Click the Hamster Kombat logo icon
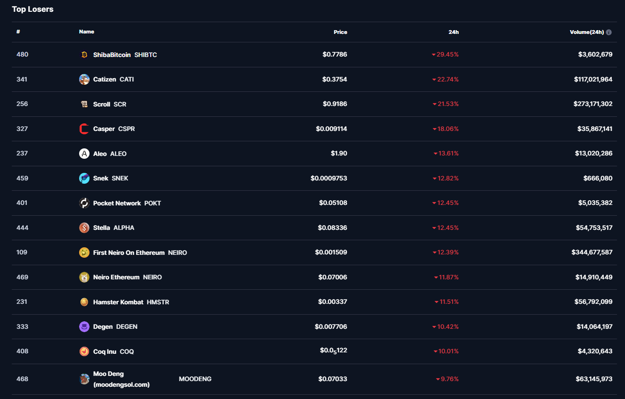The width and height of the screenshot is (625, 399). coord(84,302)
